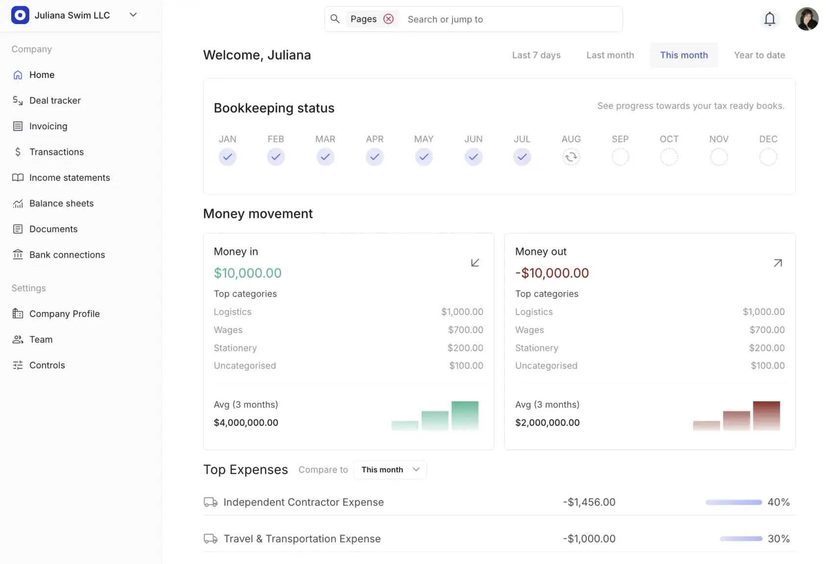Click the Bank connections icon
The width and height of the screenshot is (832, 564).
point(18,255)
